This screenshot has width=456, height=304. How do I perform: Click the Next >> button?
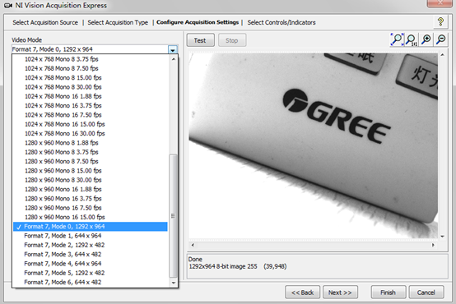(x=340, y=292)
